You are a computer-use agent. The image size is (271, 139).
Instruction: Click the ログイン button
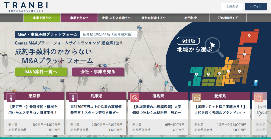256,7
